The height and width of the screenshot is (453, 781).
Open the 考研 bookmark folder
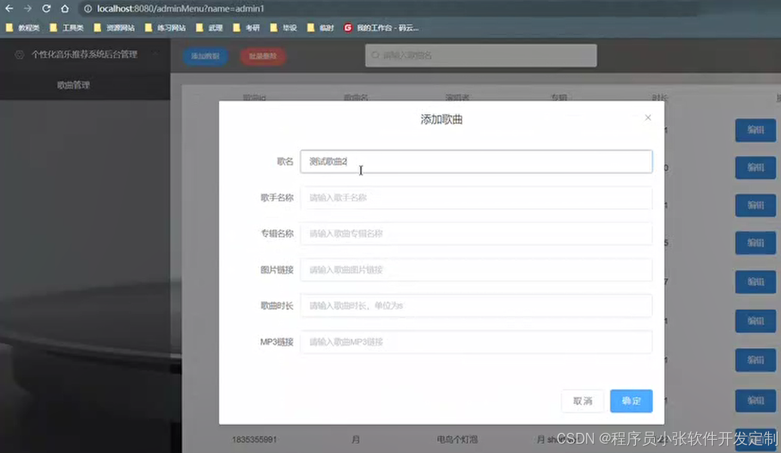point(247,28)
